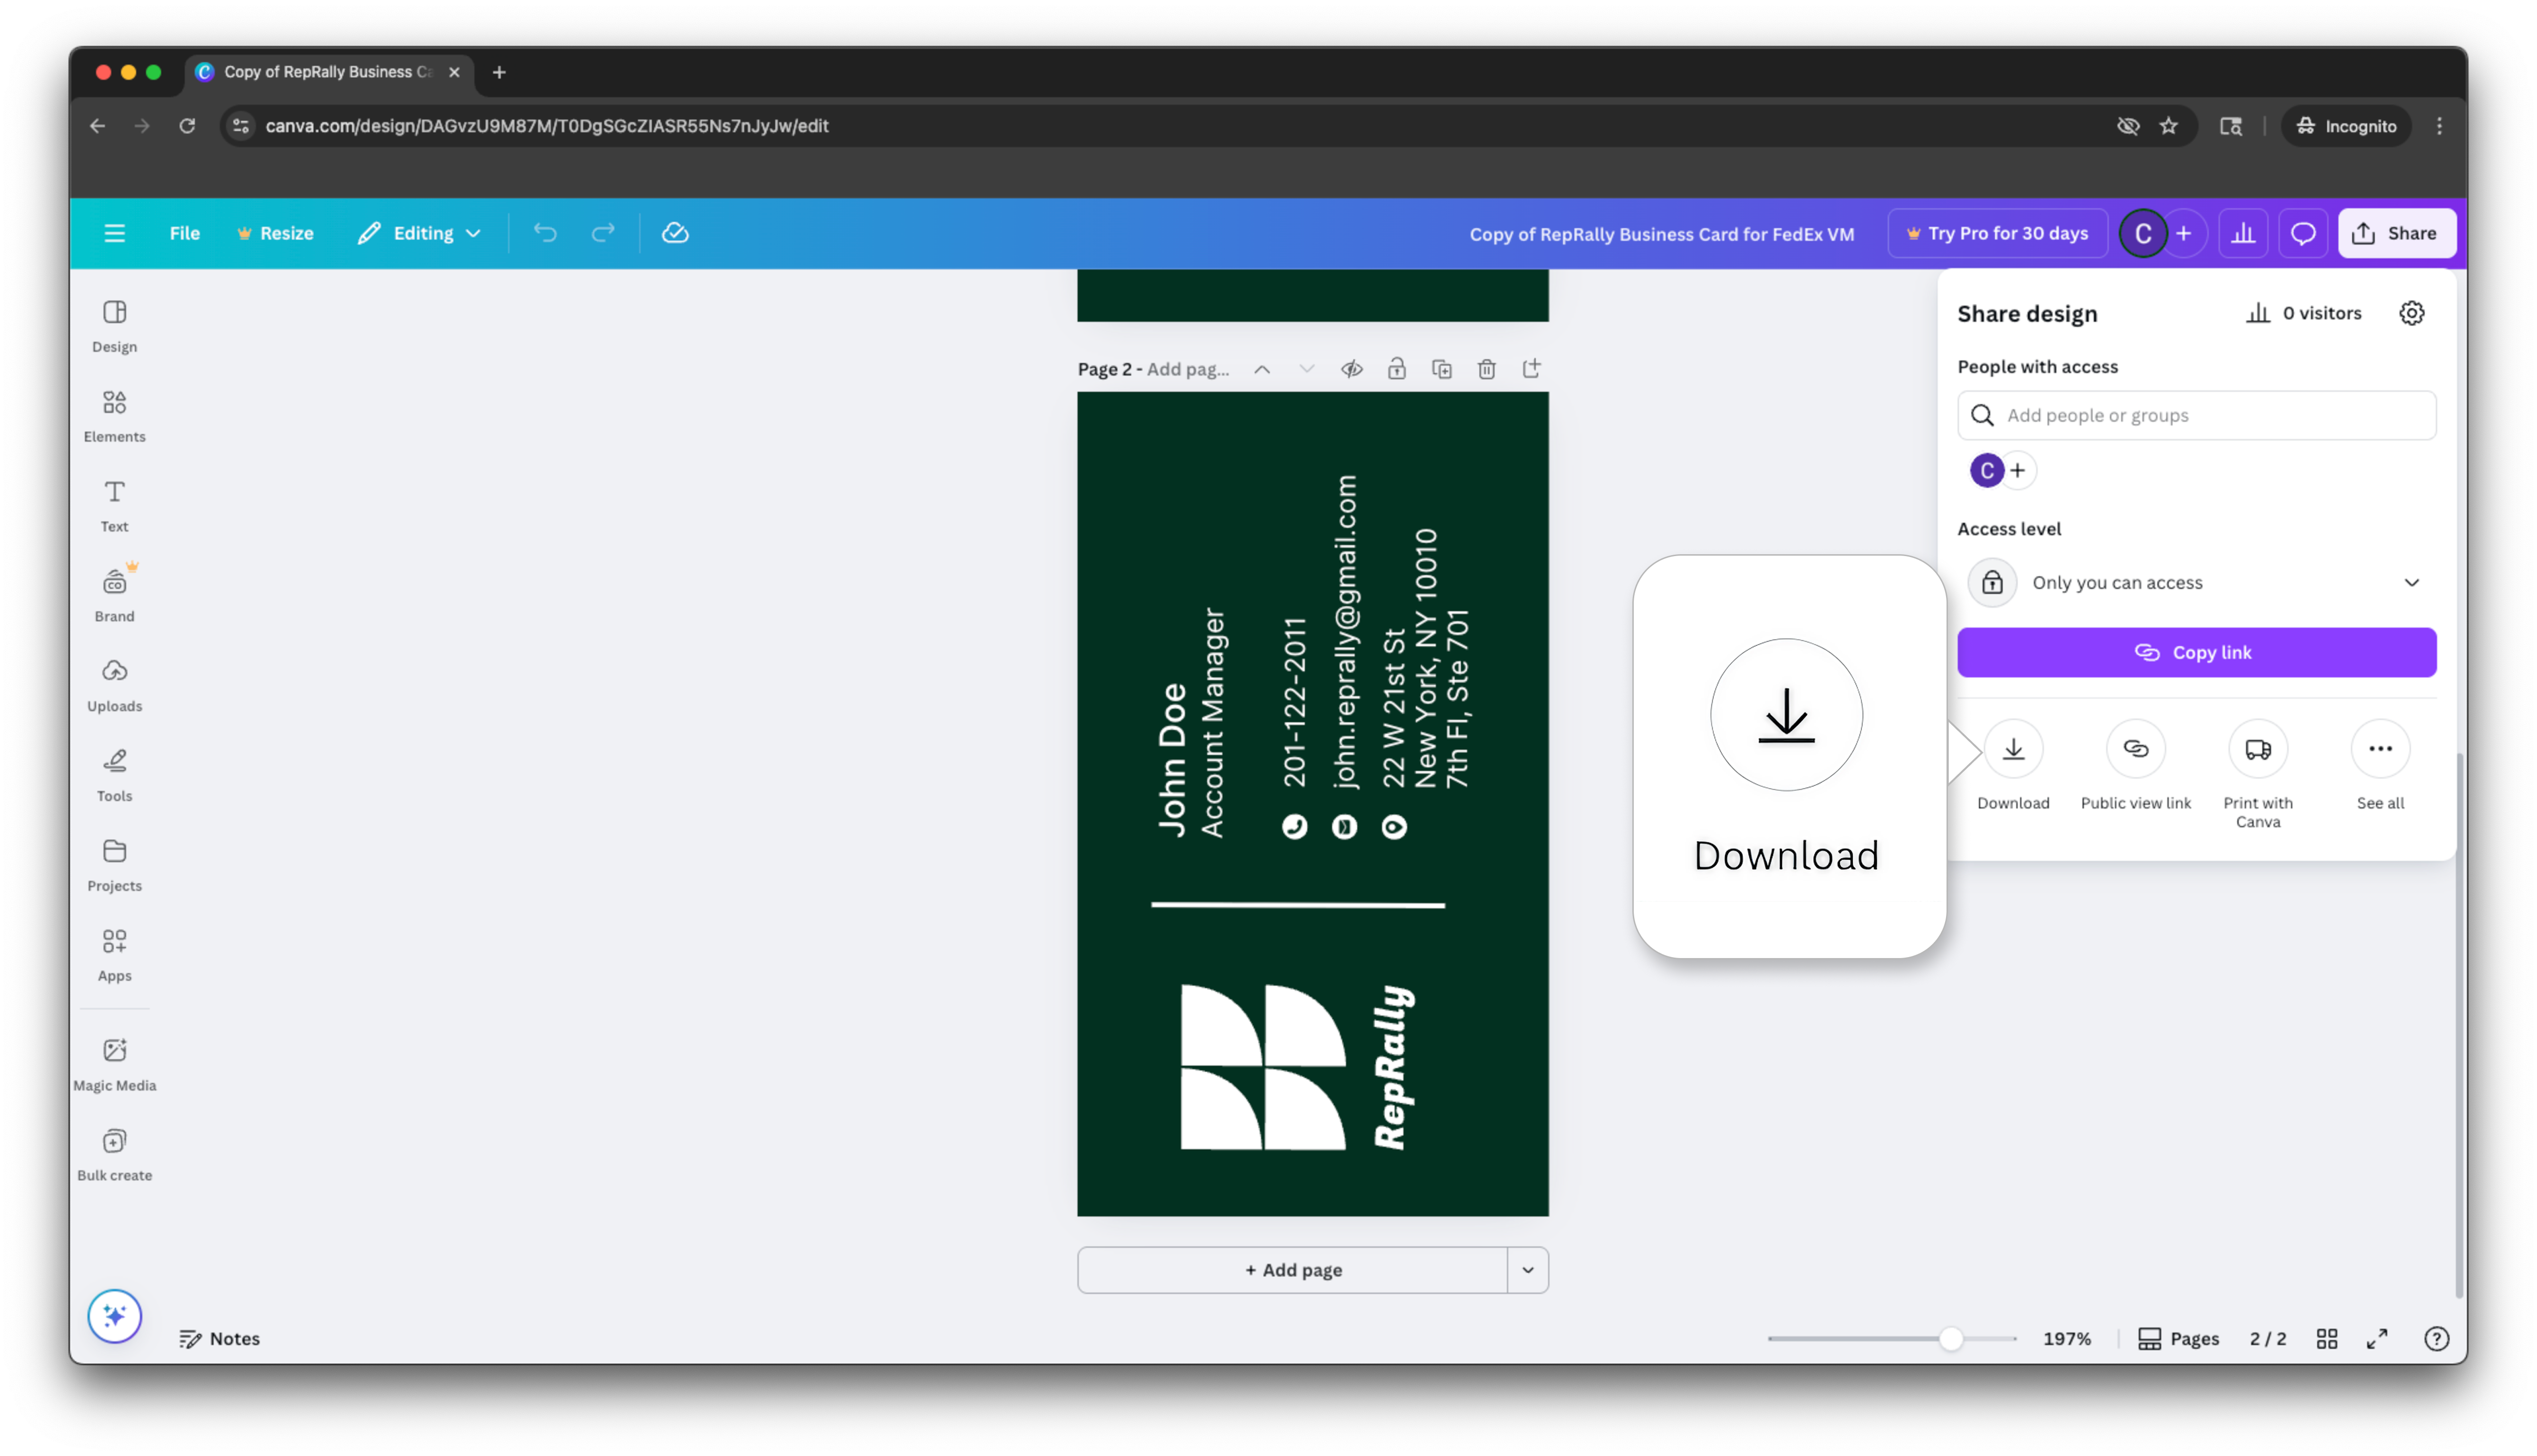Open the Apps panel
The image size is (2537, 1456).
[x=114, y=956]
